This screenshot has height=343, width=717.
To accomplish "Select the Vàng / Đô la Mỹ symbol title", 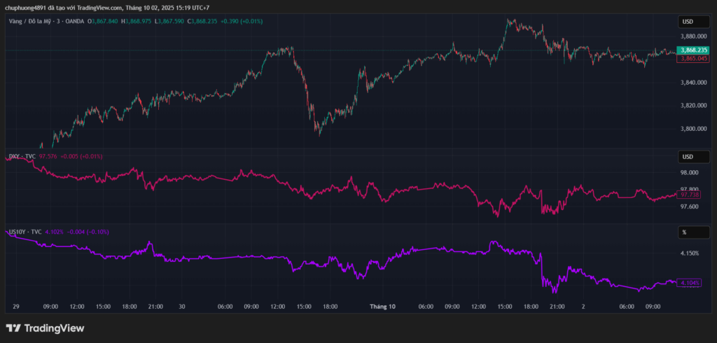I will (33, 21).
